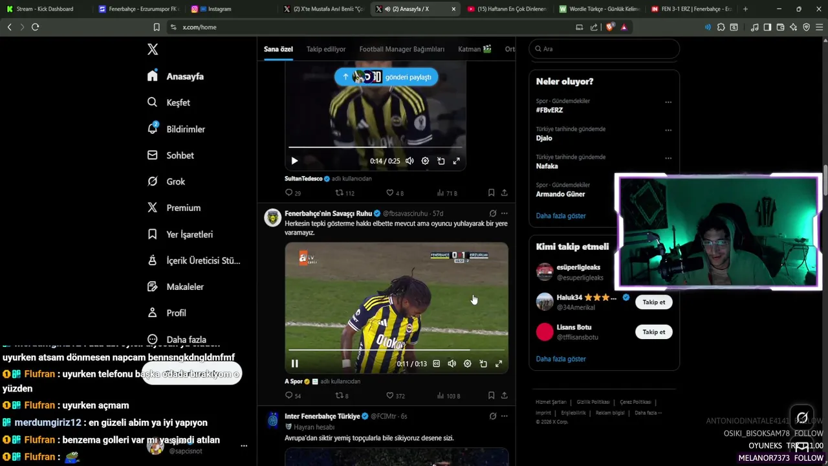This screenshot has width=828, height=466.
Task: Open options for #FBvERZ trend
Action: coord(668,102)
